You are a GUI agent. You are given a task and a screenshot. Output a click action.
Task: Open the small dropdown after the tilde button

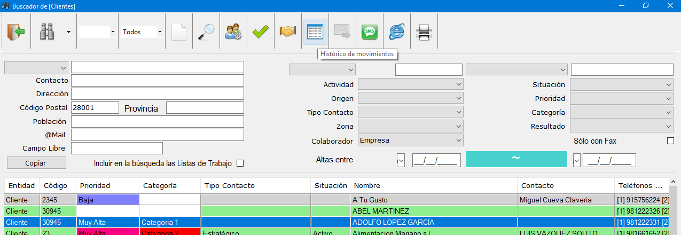(x=577, y=160)
